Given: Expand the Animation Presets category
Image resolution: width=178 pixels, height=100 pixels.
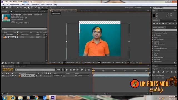Looking at the screenshot, I should tap(153, 33).
